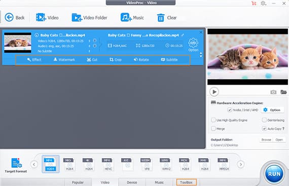289x186 pixels.
Task: Open the Watermark tool
Action: pos(64,60)
